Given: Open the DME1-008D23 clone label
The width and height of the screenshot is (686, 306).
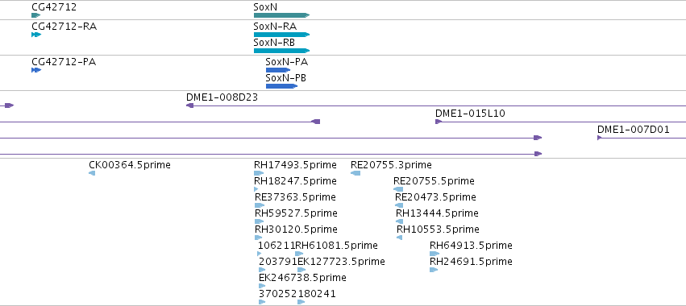Looking at the screenshot, I should 222,97.
